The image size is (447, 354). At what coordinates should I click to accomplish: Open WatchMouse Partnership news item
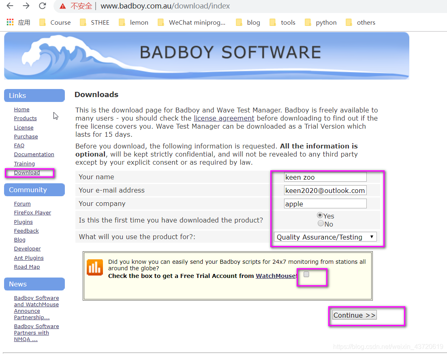36,307
